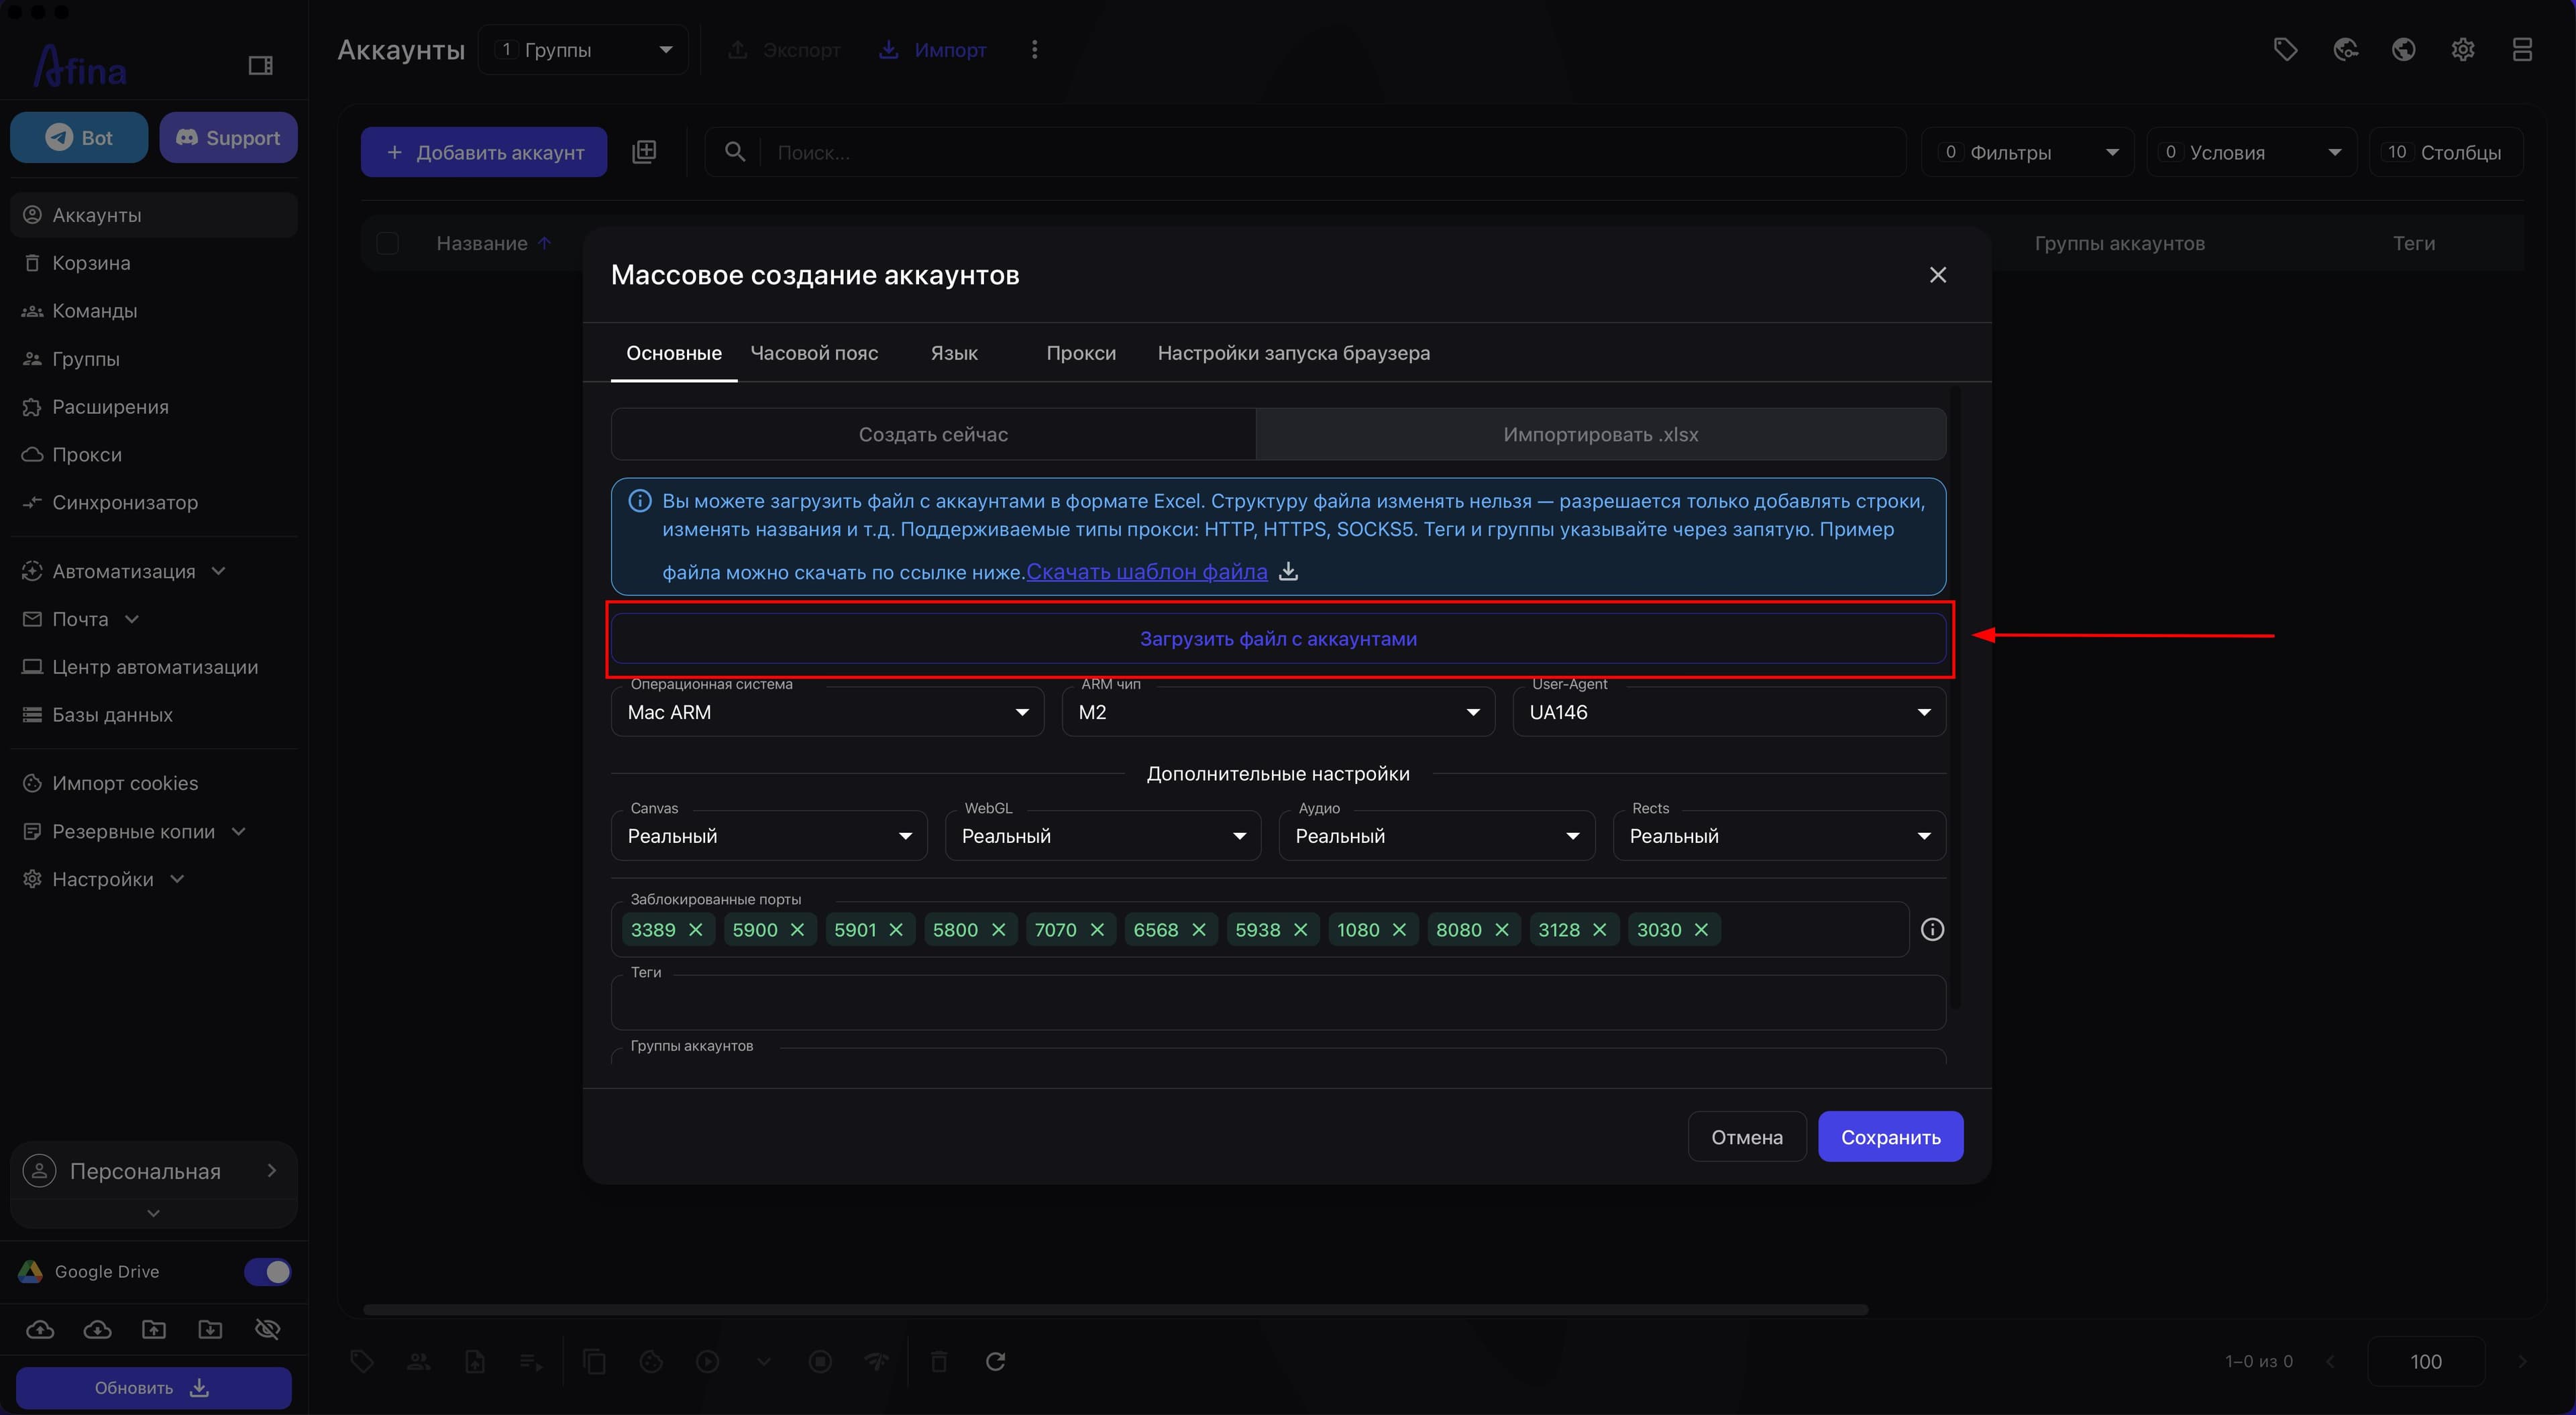The width and height of the screenshot is (2576, 1415).
Task: Remove blocked port 7070
Action: click(1097, 929)
